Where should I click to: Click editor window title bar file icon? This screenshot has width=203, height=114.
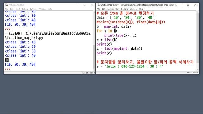(98, 5)
